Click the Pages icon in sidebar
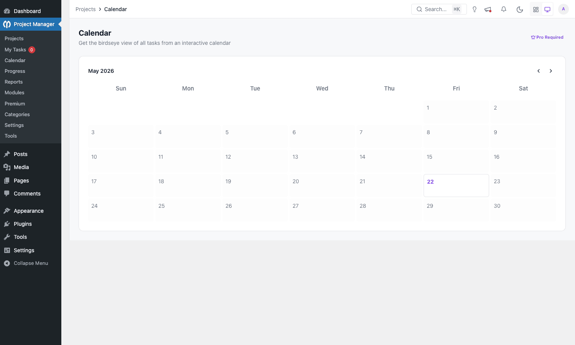This screenshot has width=575, height=345. [x=7, y=181]
